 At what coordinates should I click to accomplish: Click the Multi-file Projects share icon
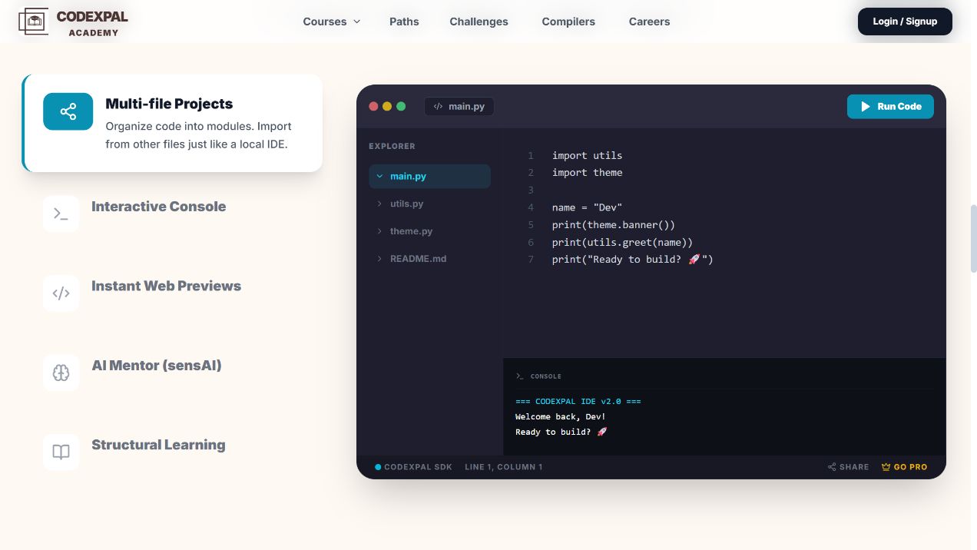coord(68,111)
